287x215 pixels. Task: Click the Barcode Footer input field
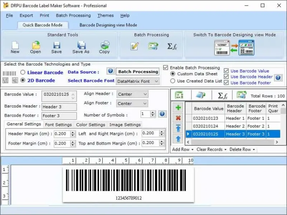click(x=59, y=116)
